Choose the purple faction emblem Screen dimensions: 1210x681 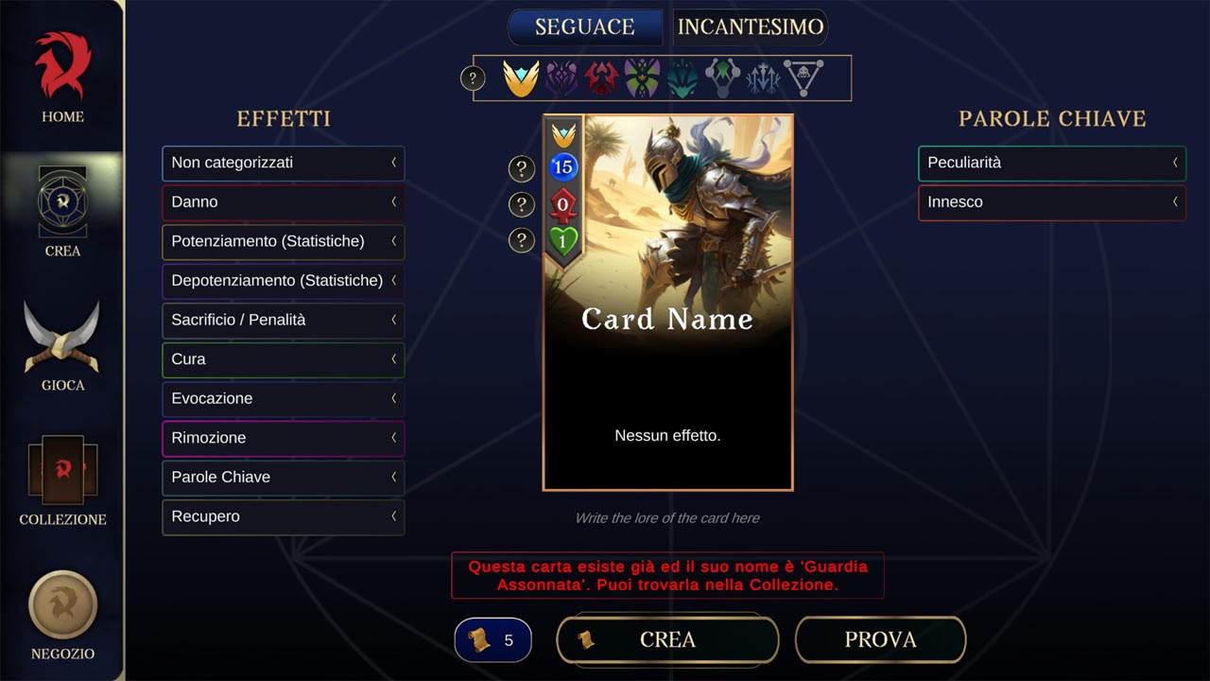(562, 78)
